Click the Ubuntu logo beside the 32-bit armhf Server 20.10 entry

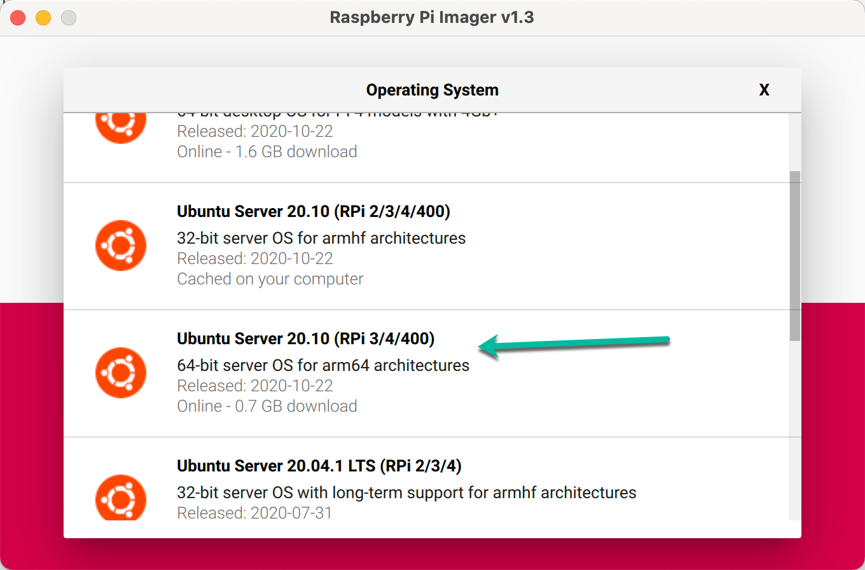click(x=120, y=246)
